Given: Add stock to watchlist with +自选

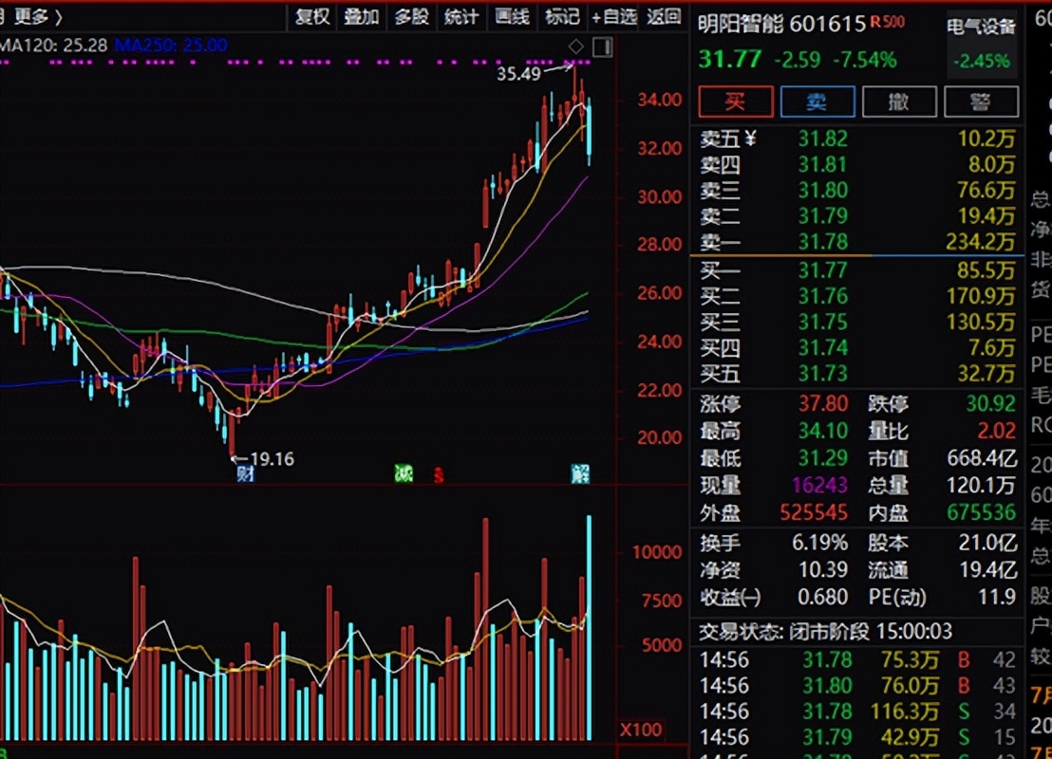Looking at the screenshot, I should tap(614, 16).
